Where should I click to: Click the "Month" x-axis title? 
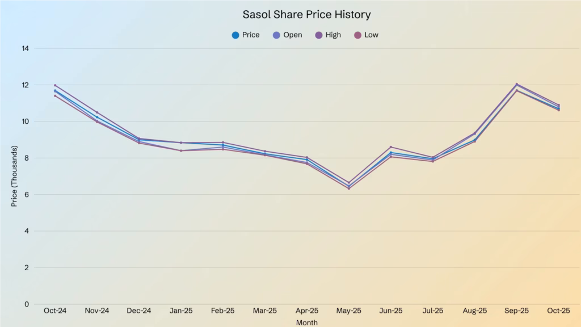[307, 322]
